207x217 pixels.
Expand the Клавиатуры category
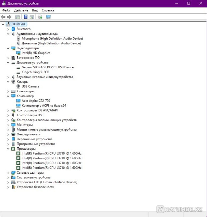8,91
